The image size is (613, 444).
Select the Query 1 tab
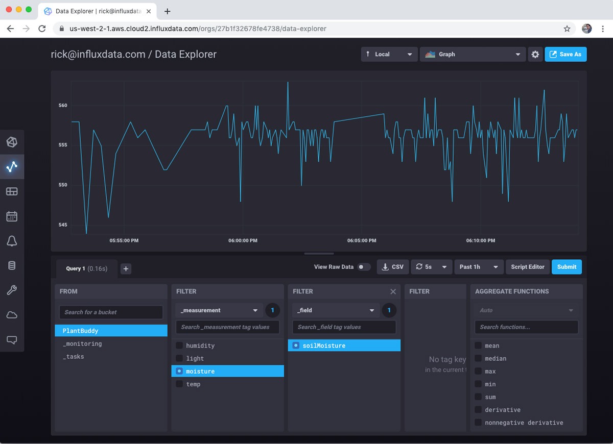tap(86, 268)
